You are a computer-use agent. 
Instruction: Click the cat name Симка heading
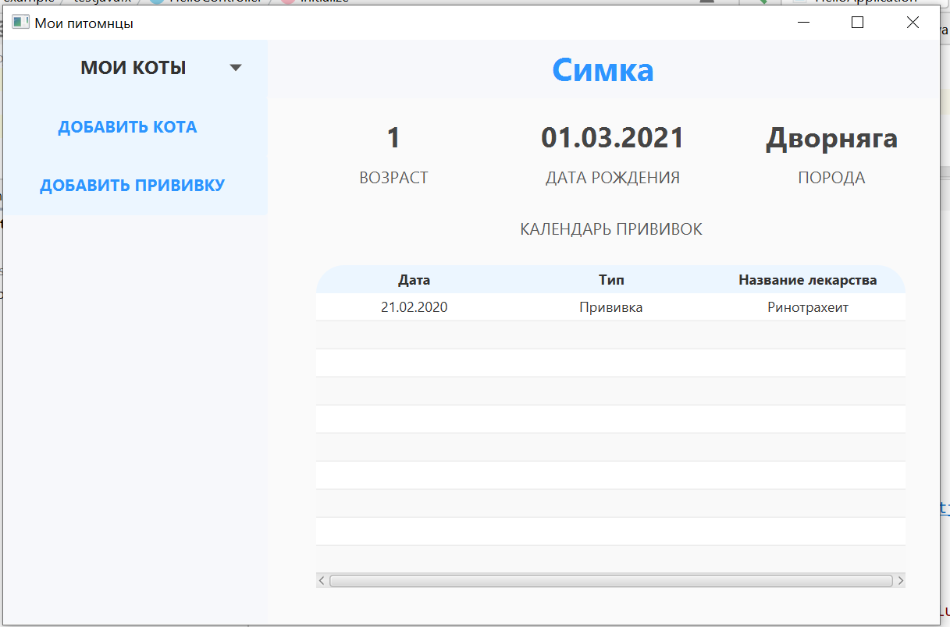pos(602,70)
